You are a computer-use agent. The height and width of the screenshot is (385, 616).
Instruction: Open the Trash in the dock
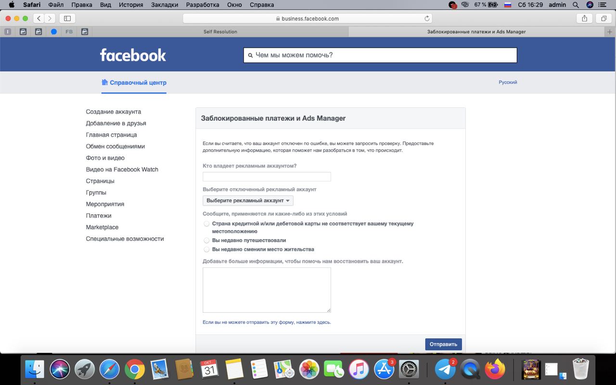[581, 370]
